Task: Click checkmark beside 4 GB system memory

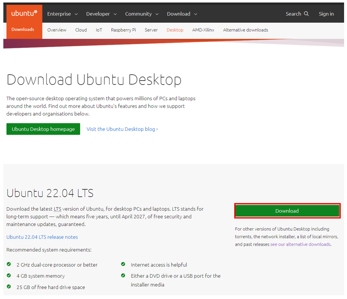Action: 9,275
